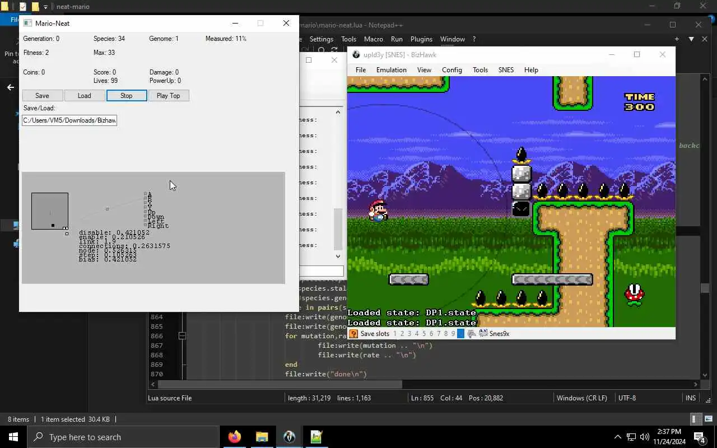The height and width of the screenshot is (448, 717).
Task: Switch Explorer to large icons view
Action: (x=709, y=419)
